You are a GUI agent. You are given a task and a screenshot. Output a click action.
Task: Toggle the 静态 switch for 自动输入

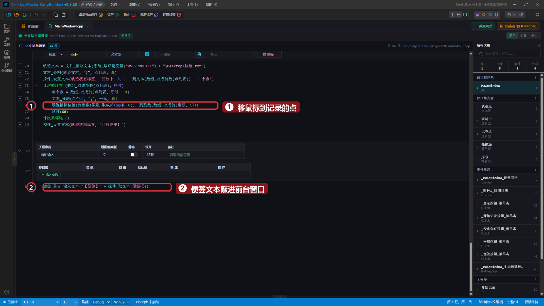pyautogui.click(x=134, y=155)
